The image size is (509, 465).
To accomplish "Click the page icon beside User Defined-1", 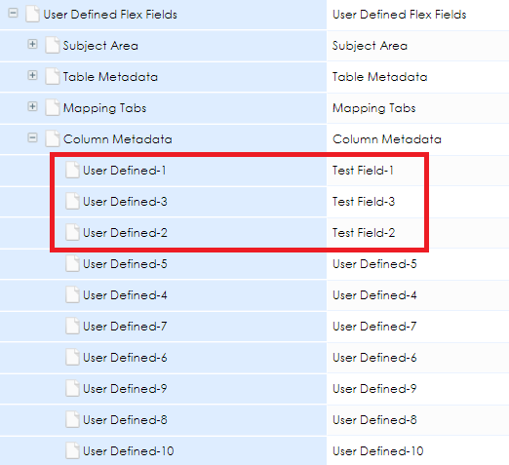I will click(72, 170).
